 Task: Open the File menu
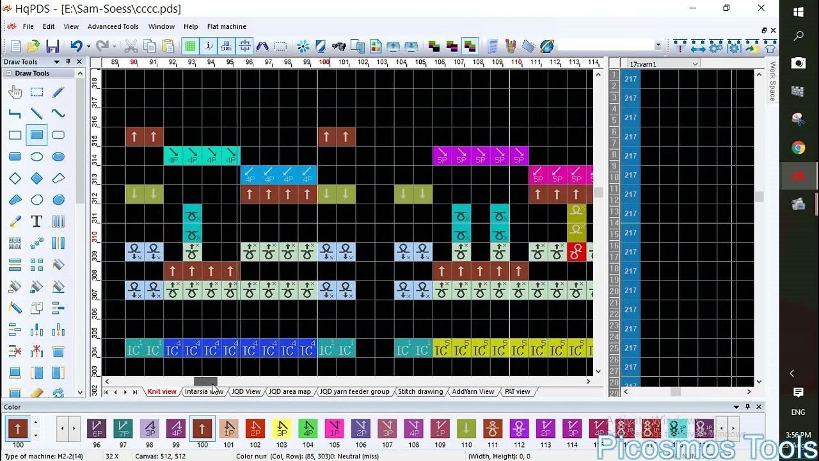tap(28, 26)
